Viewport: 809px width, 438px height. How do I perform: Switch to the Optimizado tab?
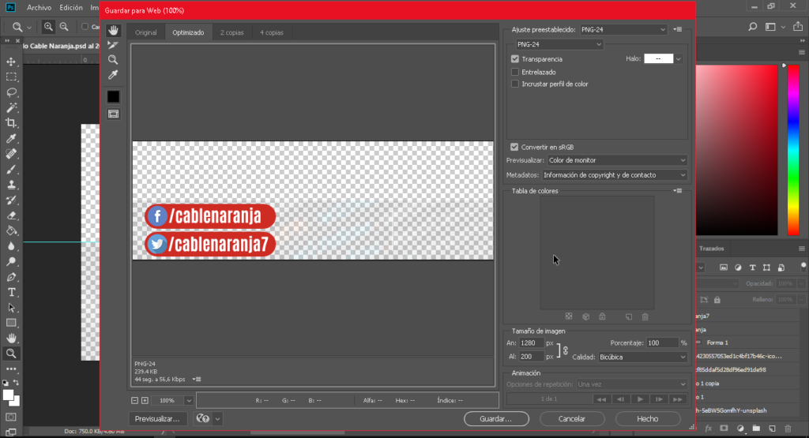point(188,32)
